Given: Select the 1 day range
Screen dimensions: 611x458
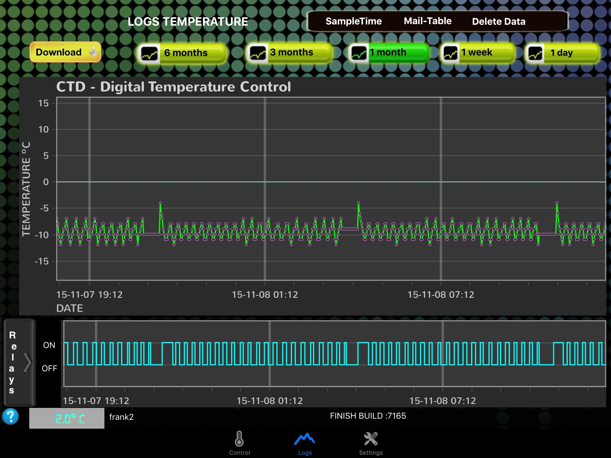Looking at the screenshot, I should 562,53.
